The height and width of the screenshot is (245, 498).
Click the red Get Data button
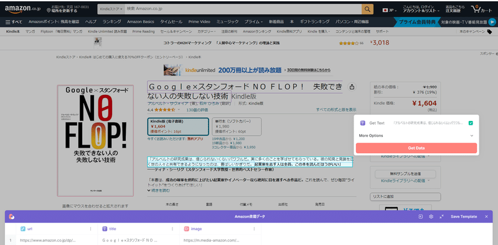tap(416, 148)
